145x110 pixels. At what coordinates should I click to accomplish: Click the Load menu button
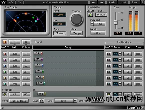point(123,2)
